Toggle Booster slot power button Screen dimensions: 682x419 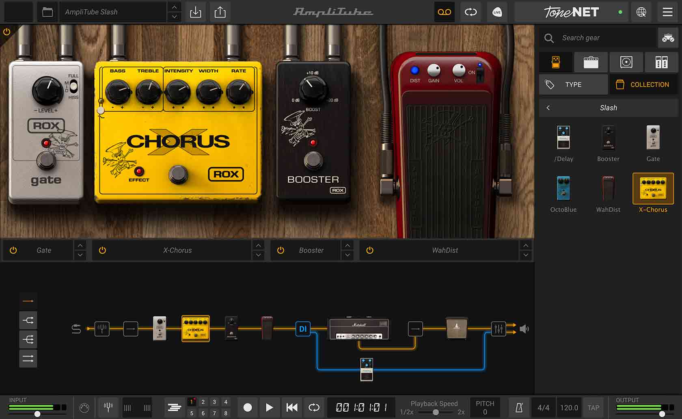tap(281, 250)
